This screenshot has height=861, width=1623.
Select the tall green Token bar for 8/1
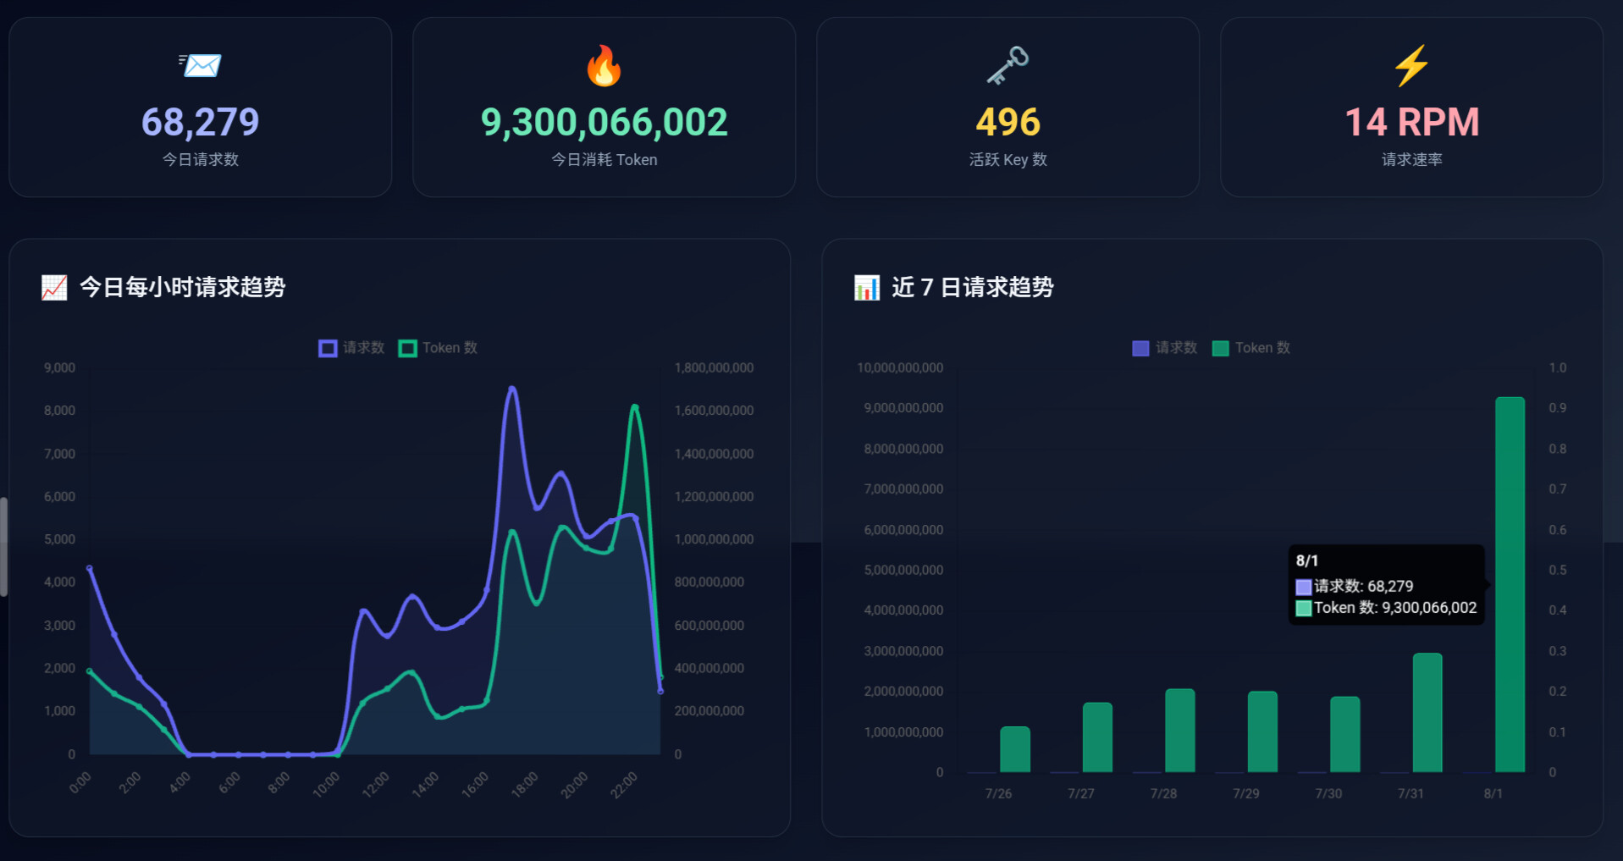1510,584
